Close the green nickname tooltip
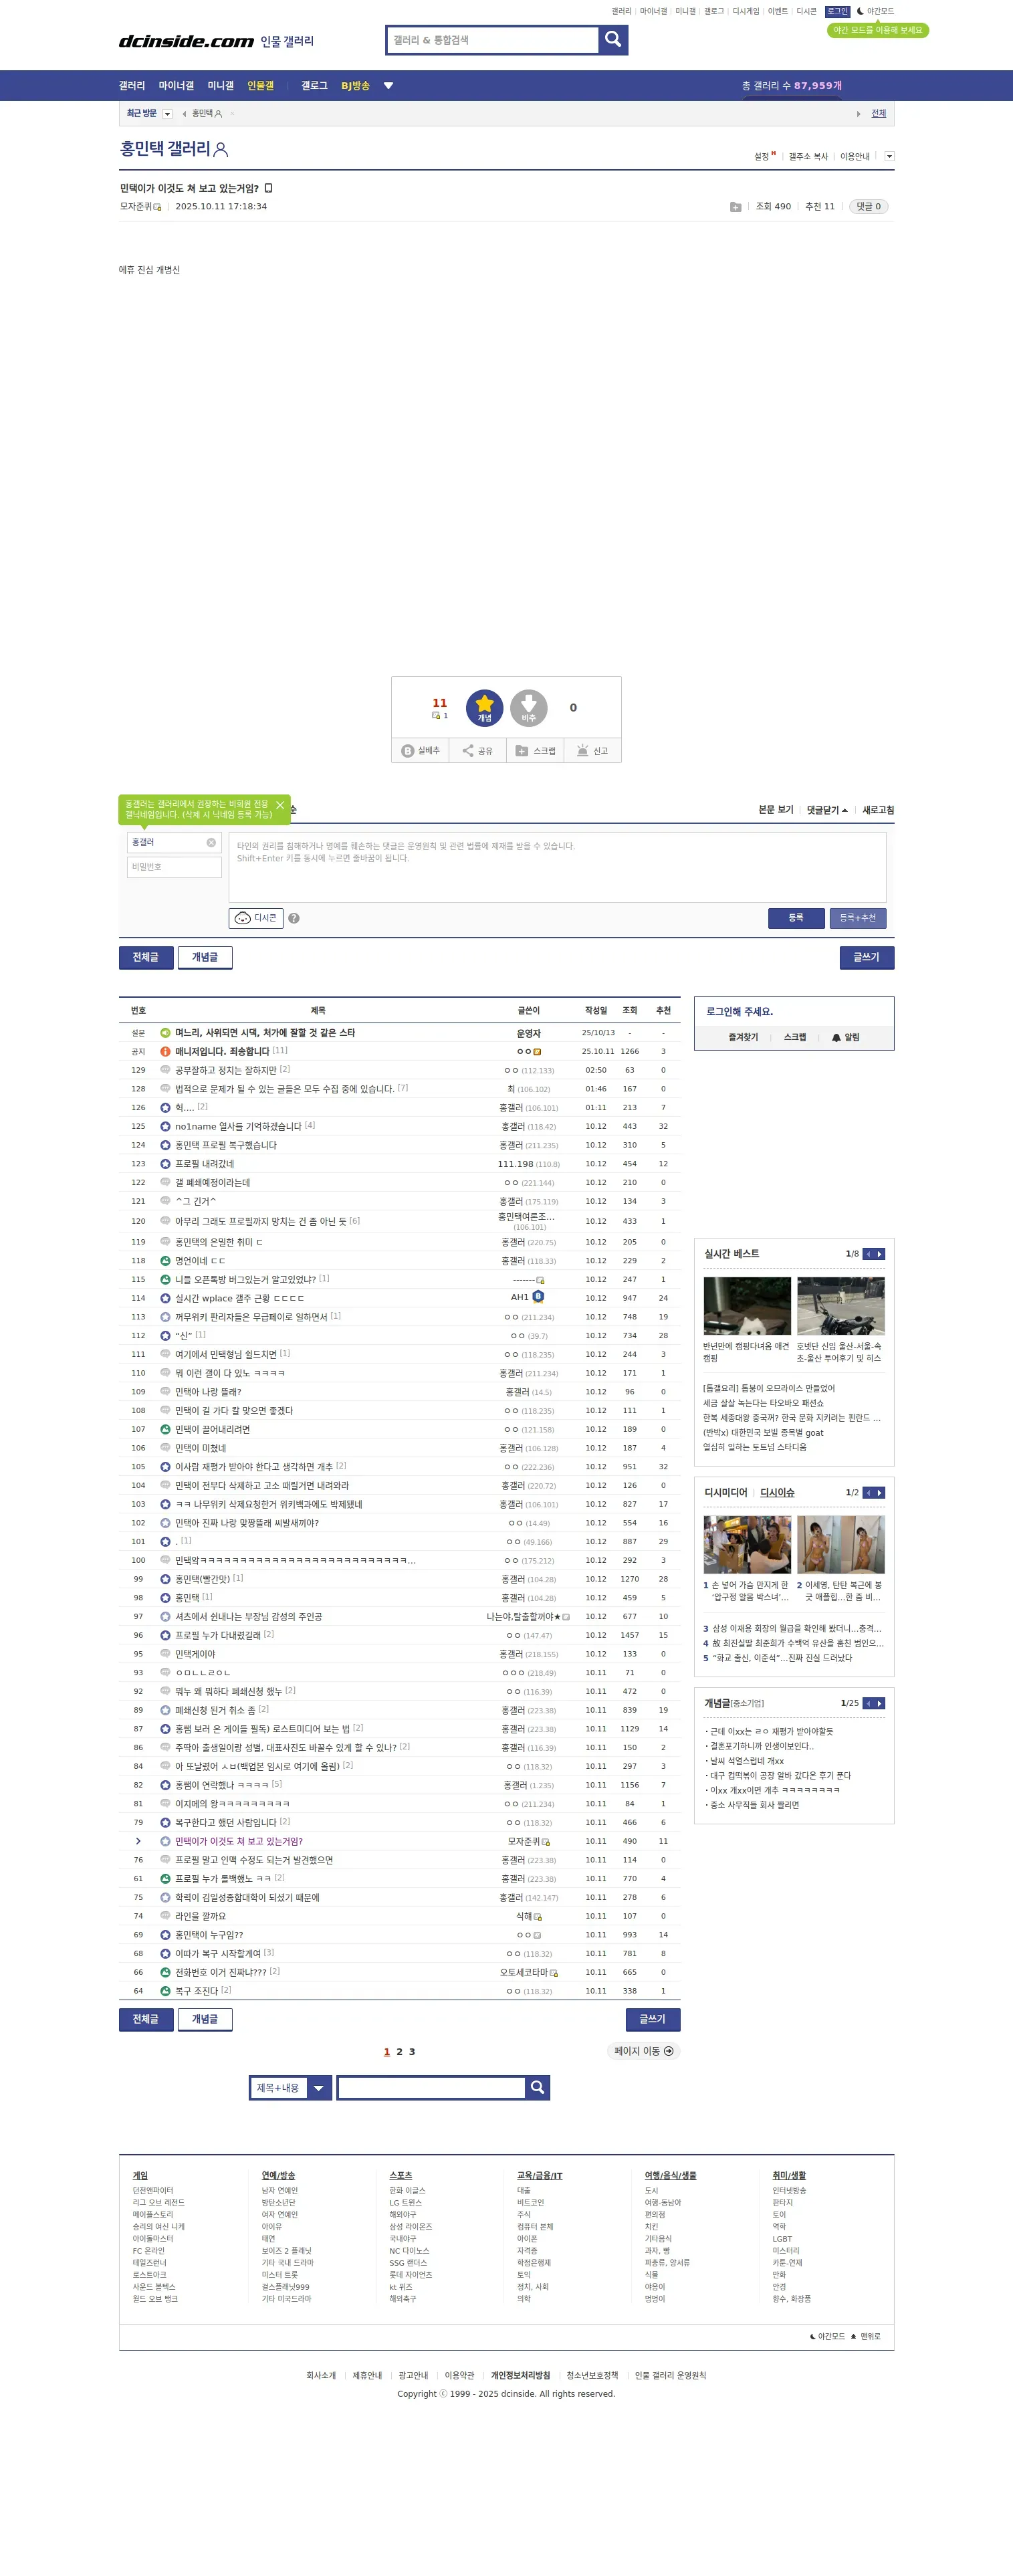1013x2576 pixels. tap(280, 805)
